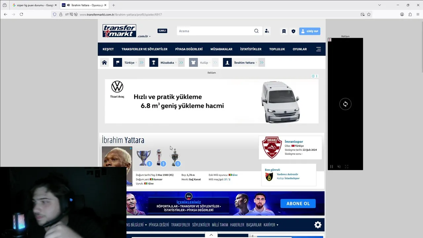423x238 pixels.
Task: Switch to the süper lig puan durumu tab
Action: (34, 5)
